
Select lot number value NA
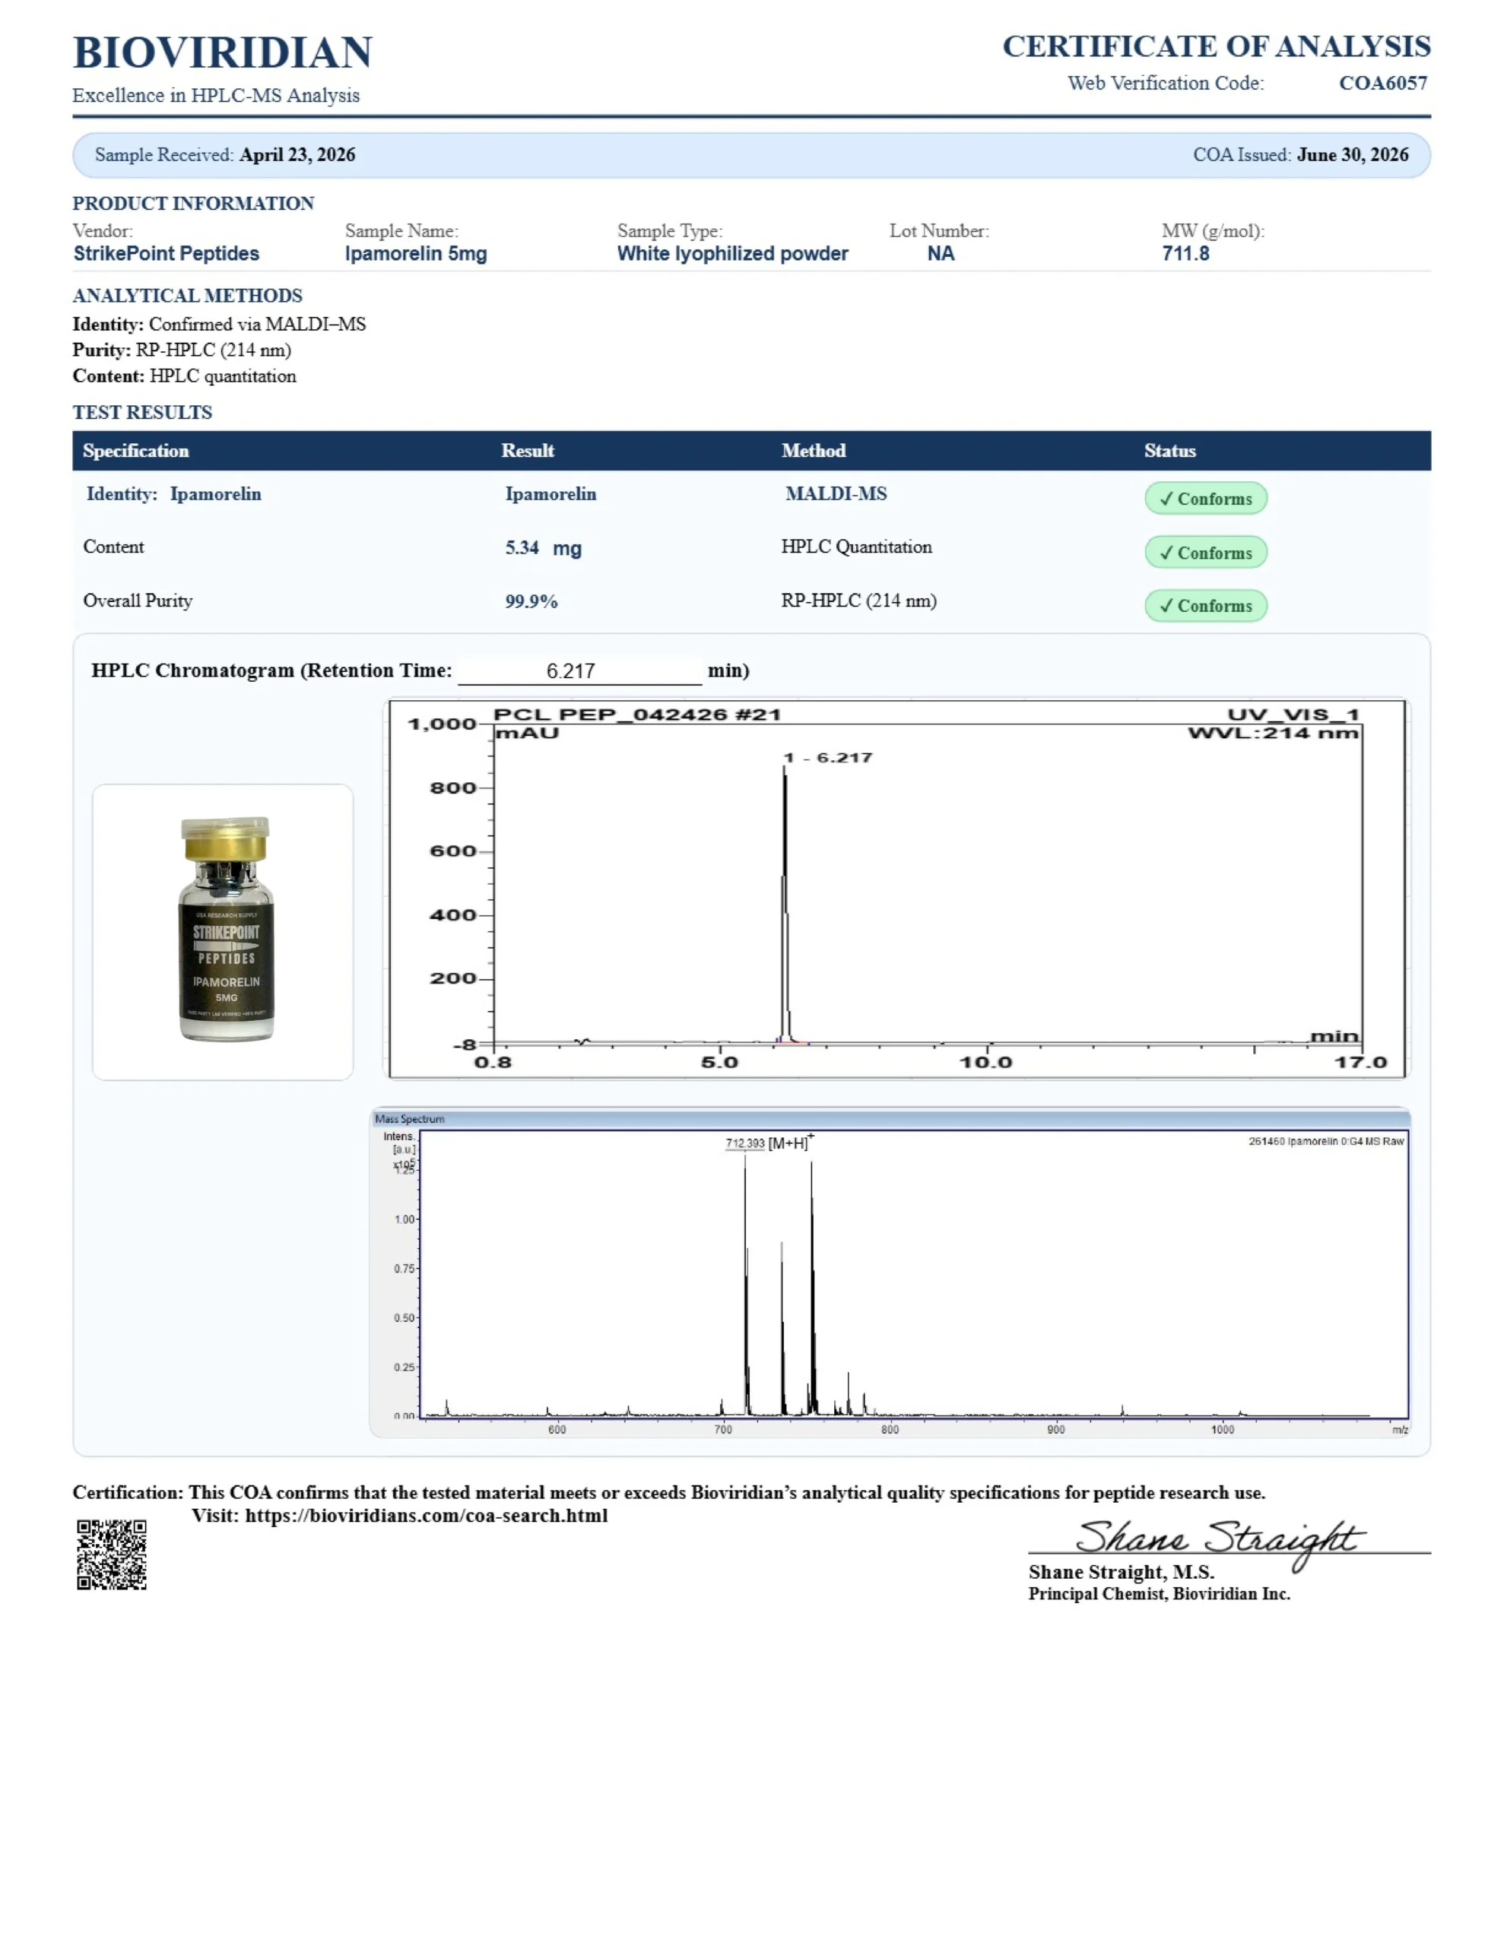click(941, 254)
